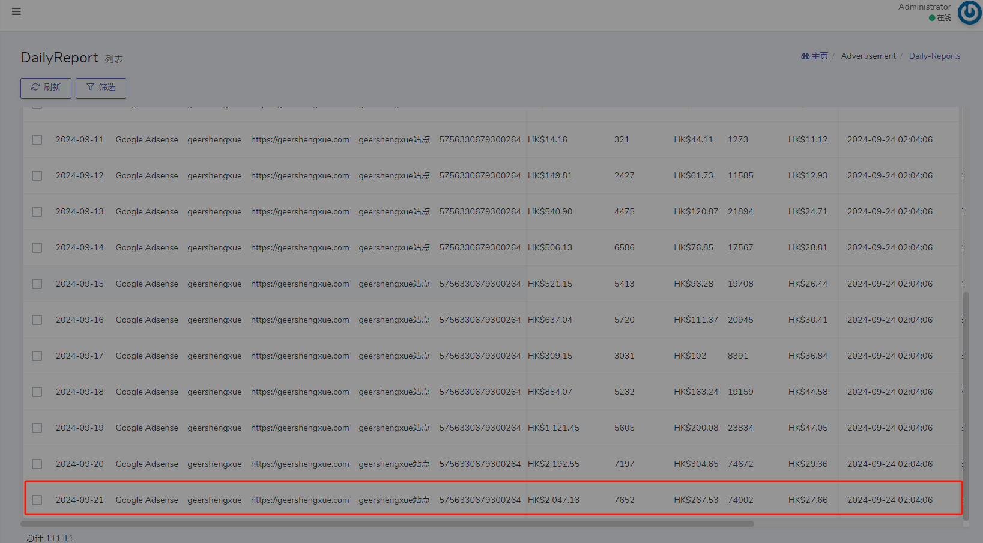
Task: Click geershengxue name in 2024-09-13 row
Action: [214, 211]
